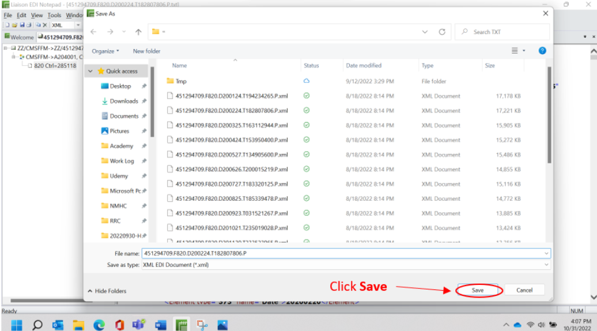Click Hide Folders
The width and height of the screenshot is (597, 331).
click(x=107, y=291)
